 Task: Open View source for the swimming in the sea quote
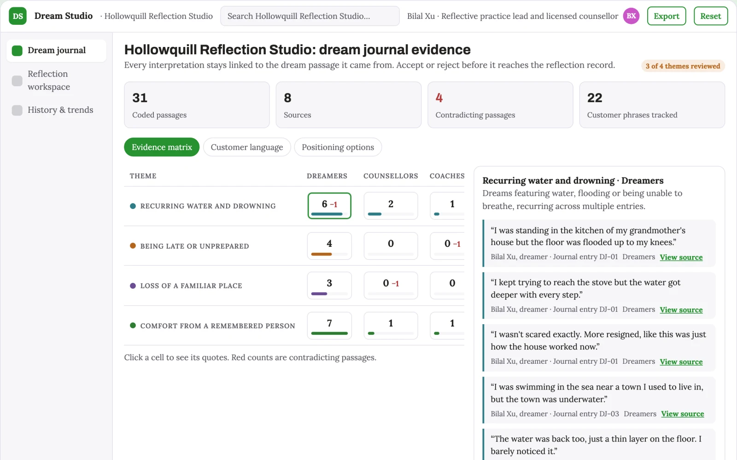[682, 414]
